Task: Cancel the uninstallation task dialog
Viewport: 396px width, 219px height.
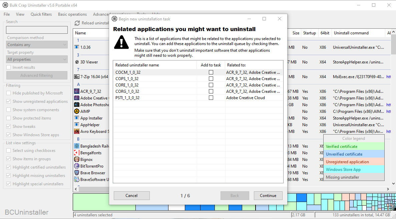Action: 131,196
